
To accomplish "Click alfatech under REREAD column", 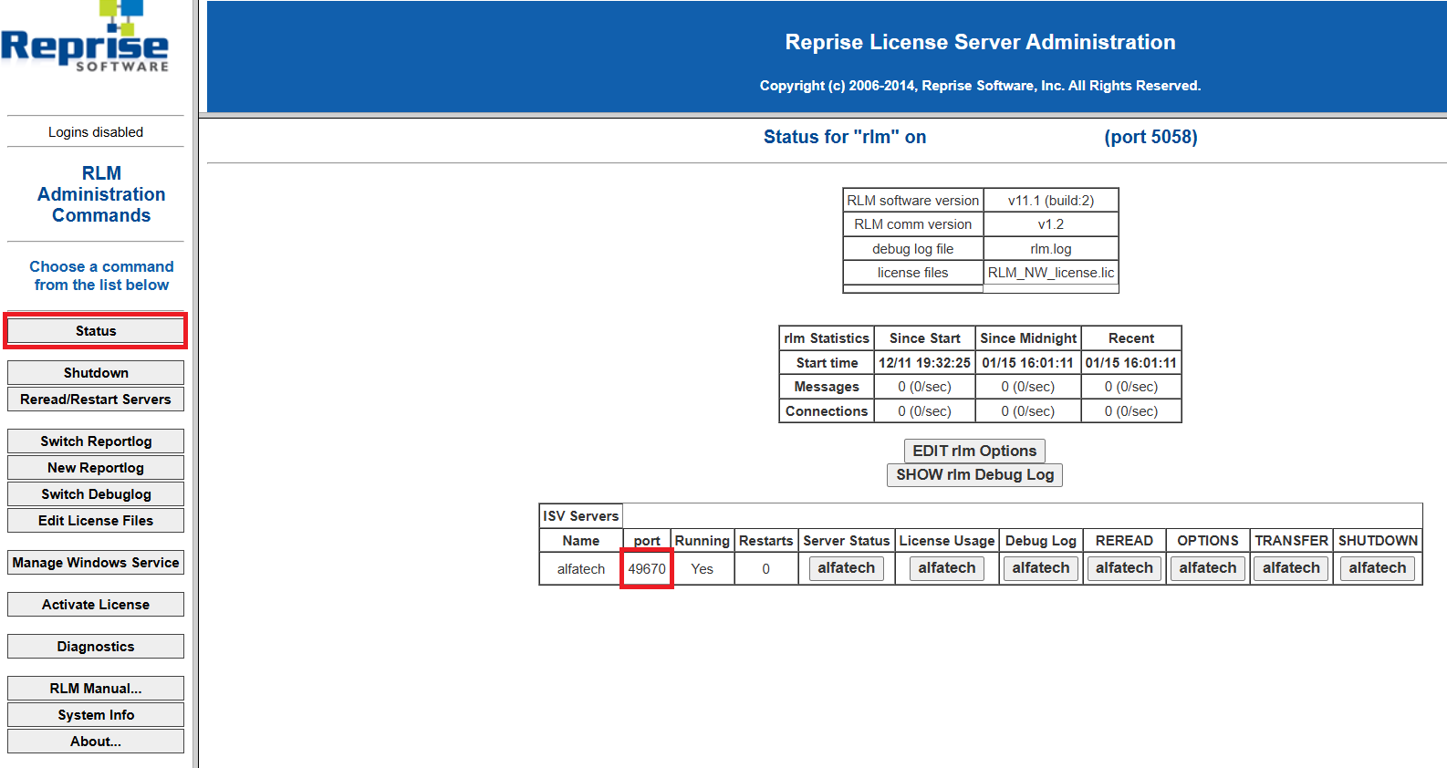I will point(1124,568).
